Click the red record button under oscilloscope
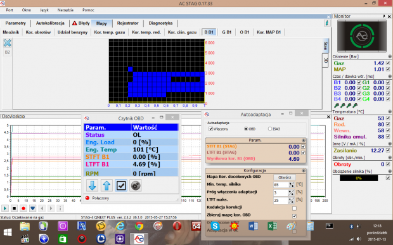 click(23, 208)
